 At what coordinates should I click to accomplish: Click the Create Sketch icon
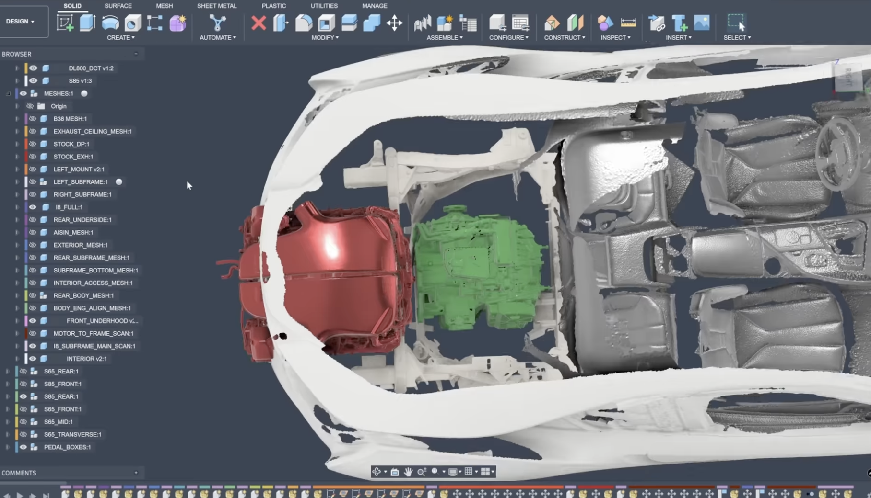65,23
